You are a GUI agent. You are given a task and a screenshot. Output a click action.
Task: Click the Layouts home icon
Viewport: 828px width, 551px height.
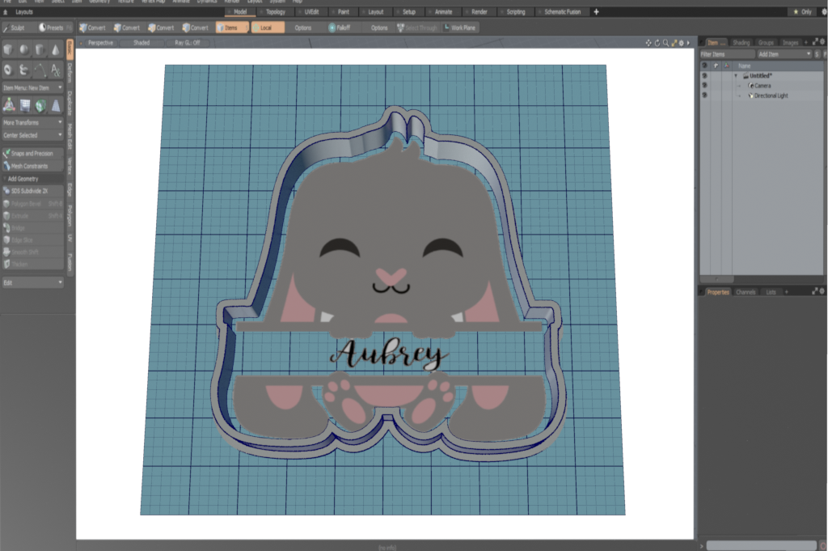tap(6, 11)
